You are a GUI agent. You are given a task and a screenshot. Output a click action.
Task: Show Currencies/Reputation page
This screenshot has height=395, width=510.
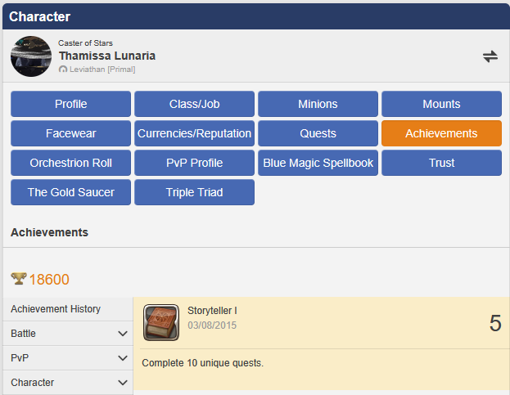(x=195, y=133)
